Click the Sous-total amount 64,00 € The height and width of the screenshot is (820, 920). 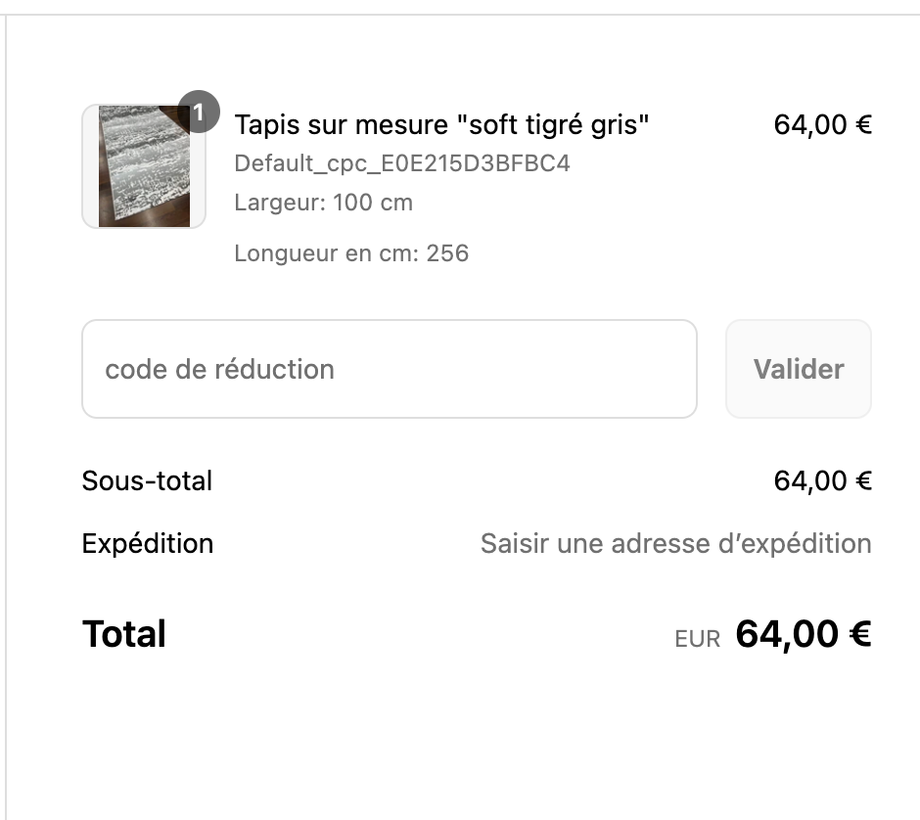822,481
